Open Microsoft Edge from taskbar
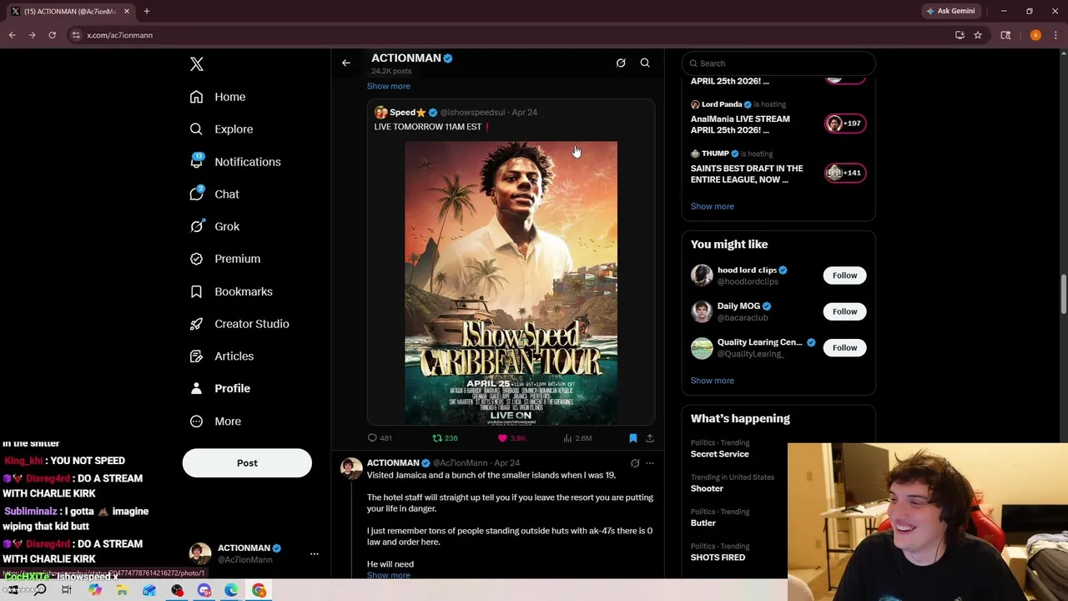This screenshot has height=601, width=1068. coord(231,590)
